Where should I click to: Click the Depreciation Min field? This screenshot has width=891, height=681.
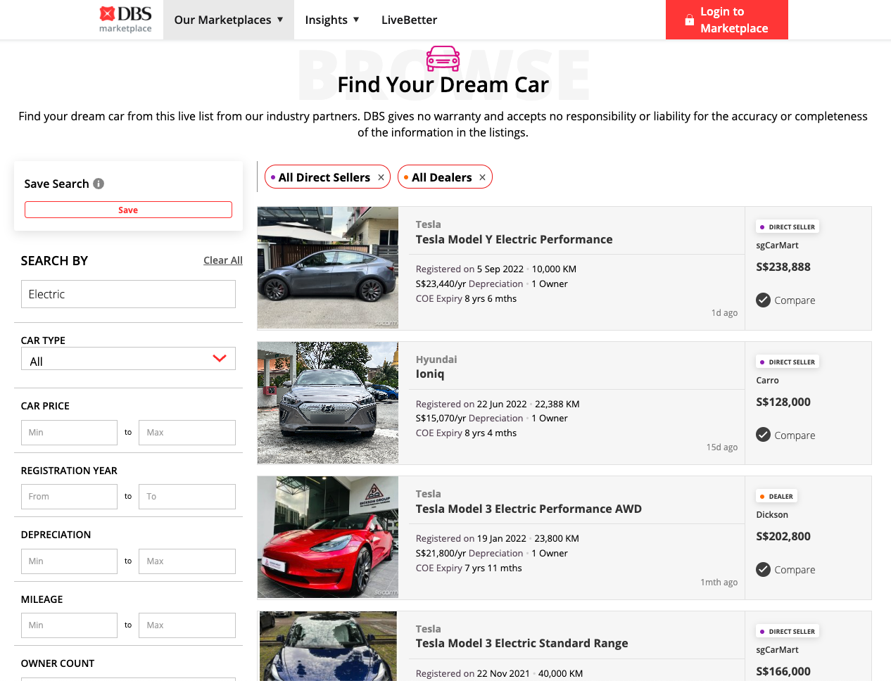pos(69,561)
